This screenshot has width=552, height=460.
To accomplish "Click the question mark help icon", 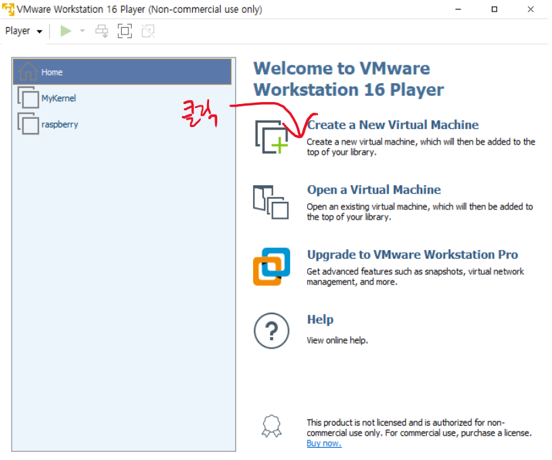I will click(271, 331).
